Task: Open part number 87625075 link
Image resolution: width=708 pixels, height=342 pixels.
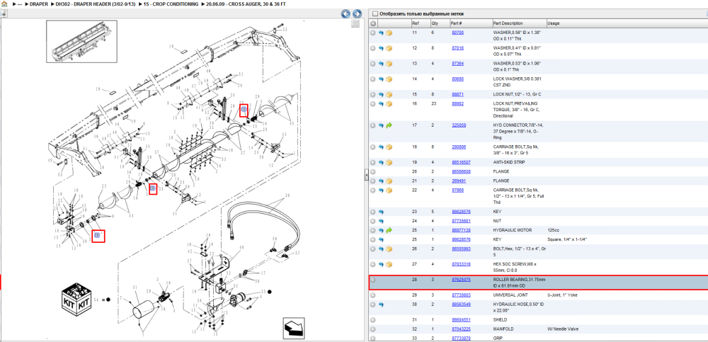Action: (461, 280)
